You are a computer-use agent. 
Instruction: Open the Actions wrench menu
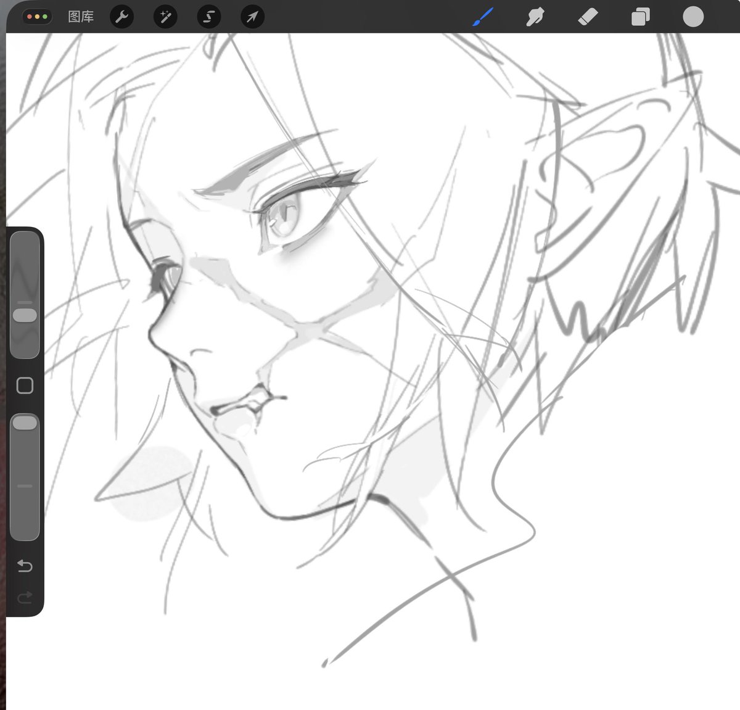point(121,17)
